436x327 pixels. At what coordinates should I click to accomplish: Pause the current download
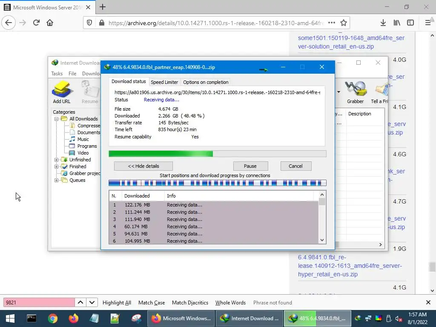click(x=250, y=166)
